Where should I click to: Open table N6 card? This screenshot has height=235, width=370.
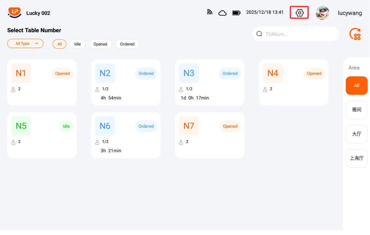coord(126,135)
